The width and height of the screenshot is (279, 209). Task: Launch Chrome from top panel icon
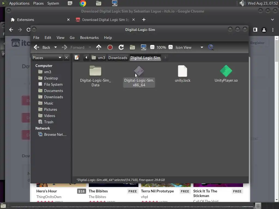click(x=83, y=3)
